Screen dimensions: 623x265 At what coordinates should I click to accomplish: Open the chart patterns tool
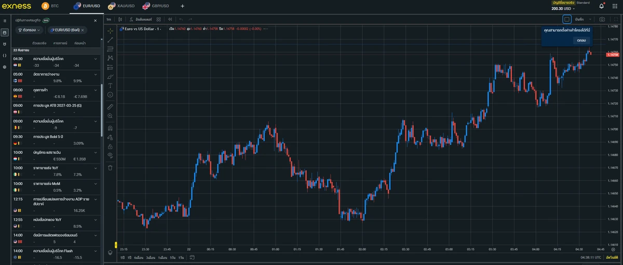click(110, 58)
